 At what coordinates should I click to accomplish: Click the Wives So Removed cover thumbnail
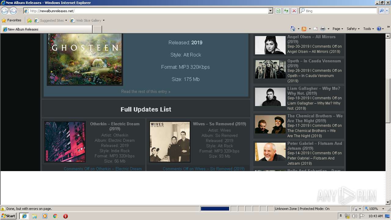click(x=170, y=142)
